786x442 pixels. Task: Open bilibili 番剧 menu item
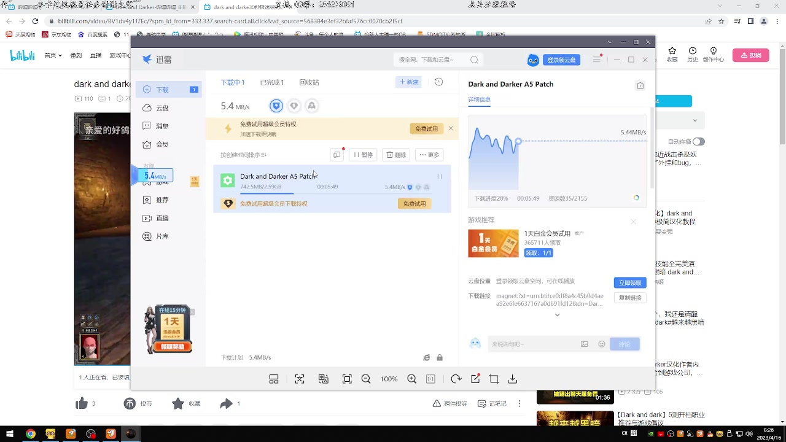pos(76,55)
